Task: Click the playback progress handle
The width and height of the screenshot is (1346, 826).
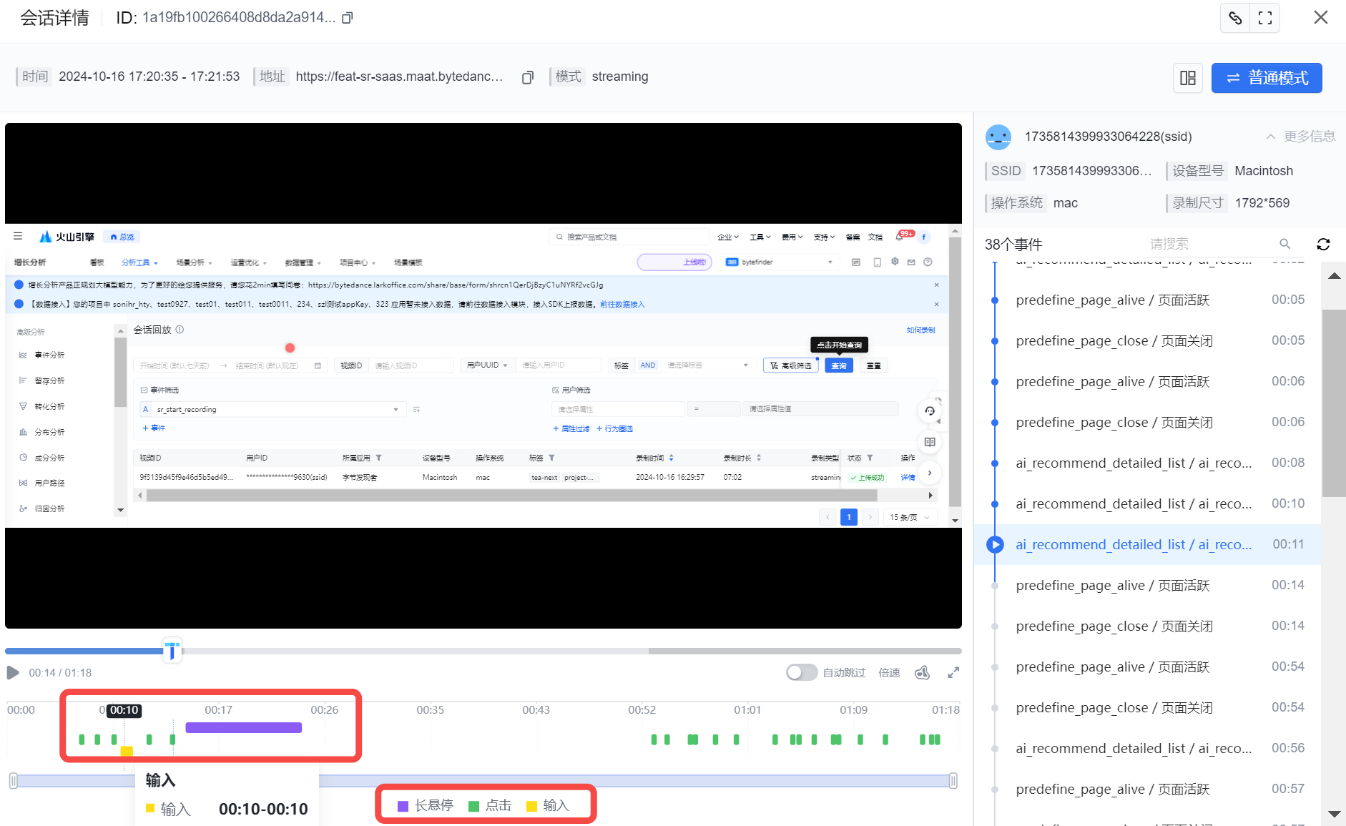Action: (x=172, y=651)
